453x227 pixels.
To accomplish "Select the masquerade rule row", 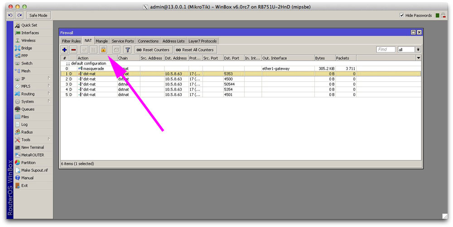I will pos(241,69).
